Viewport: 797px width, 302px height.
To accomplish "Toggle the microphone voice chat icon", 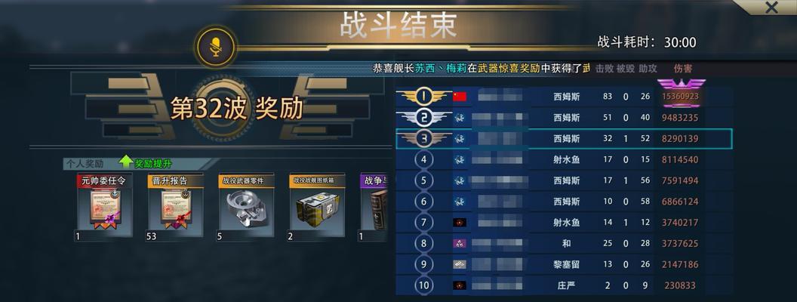I will point(217,47).
